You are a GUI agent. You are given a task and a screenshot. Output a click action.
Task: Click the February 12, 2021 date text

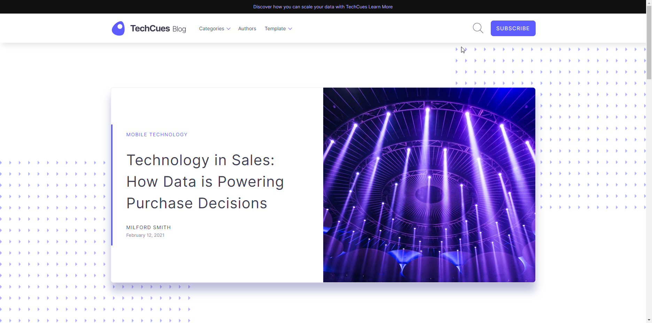145,235
